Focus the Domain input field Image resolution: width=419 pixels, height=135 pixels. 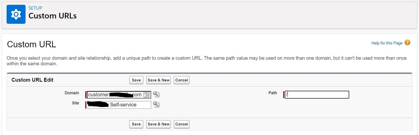pos(119,95)
